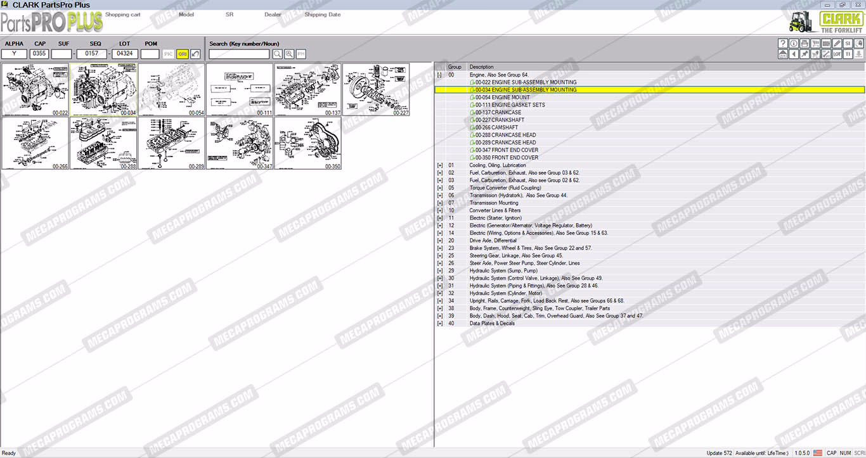Expand group 40 Data Plates & Decals

point(439,324)
